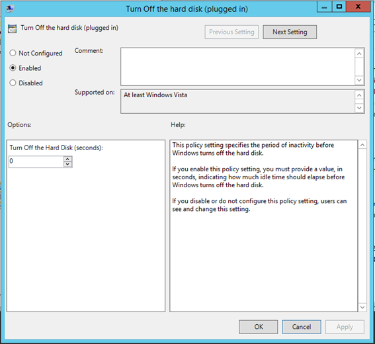Maximize the policy window
This screenshot has width=375, height=344.
339,7
